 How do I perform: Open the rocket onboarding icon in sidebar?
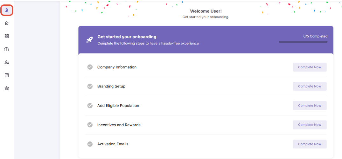(7, 10)
